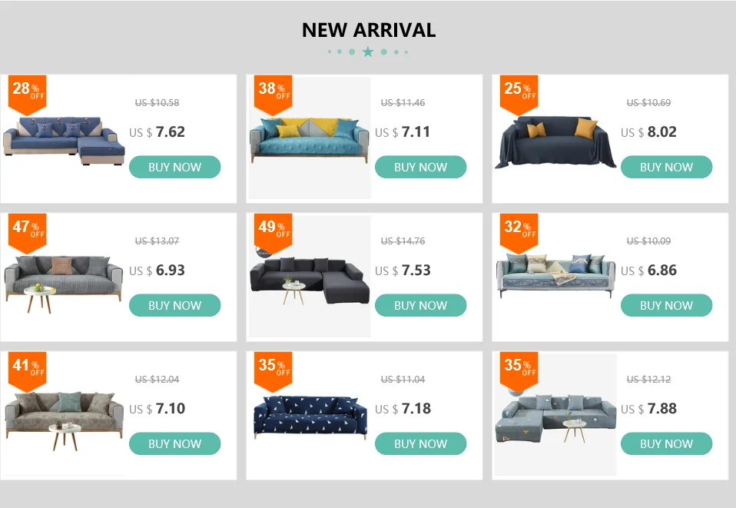Click the 41% off discount badge
The height and width of the screenshot is (508, 736).
pos(27,371)
